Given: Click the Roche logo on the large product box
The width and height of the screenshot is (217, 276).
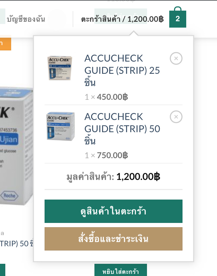Looking at the screenshot, I should point(9,196).
